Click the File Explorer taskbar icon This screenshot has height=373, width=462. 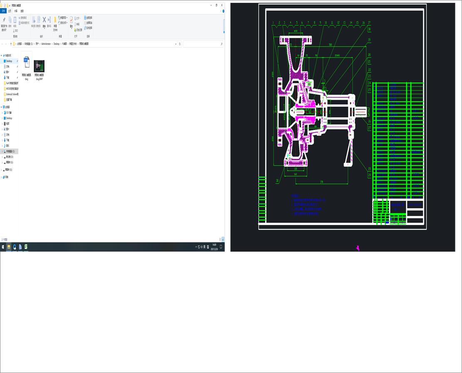9,247
